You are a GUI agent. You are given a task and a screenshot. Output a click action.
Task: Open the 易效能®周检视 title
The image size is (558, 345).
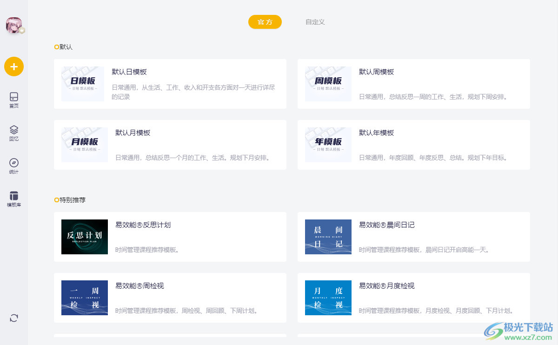pos(140,285)
